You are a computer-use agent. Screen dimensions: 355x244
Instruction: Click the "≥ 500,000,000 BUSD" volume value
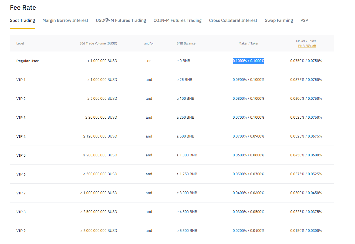(x=100, y=174)
